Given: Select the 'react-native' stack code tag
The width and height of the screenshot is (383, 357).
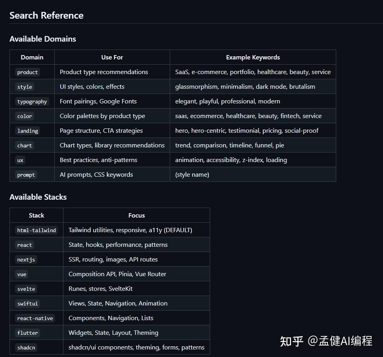Looking at the screenshot, I should [35, 318].
